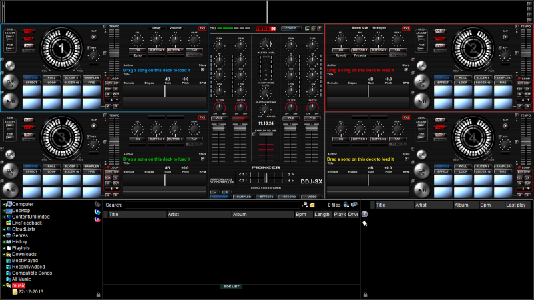
Task: Toggle the ON button for deck 1 Echo effect
Action: [138, 50]
